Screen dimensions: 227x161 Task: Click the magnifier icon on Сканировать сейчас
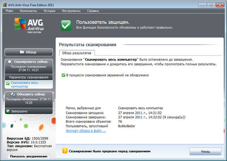coord(10,62)
